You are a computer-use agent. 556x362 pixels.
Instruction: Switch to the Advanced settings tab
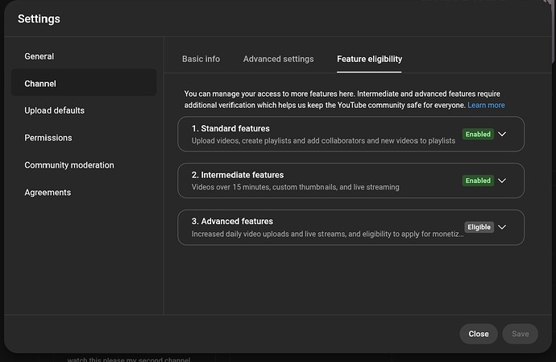pos(278,59)
